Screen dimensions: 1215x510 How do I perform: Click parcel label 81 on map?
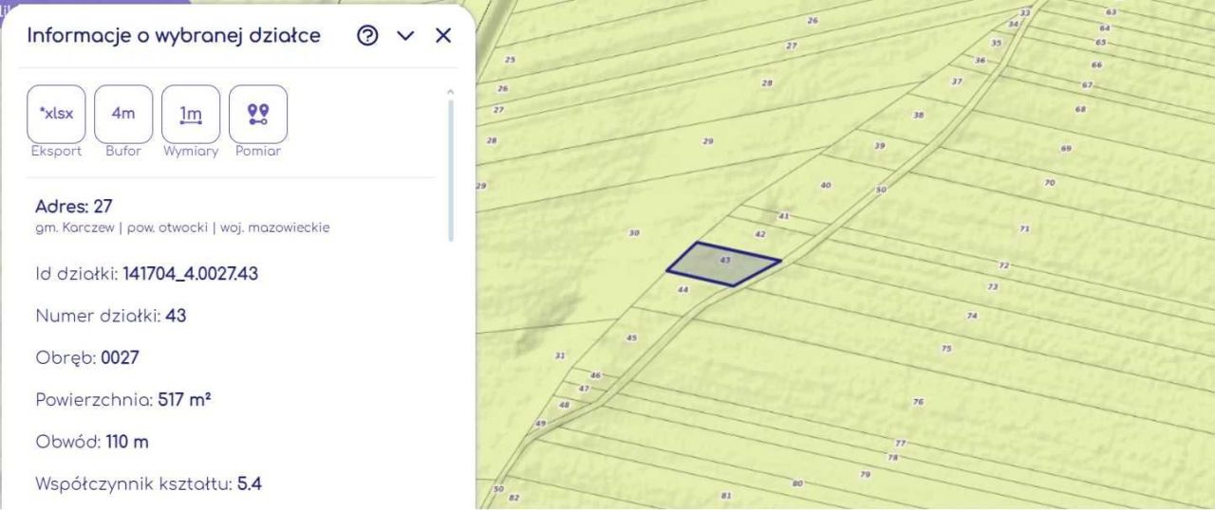point(726,496)
